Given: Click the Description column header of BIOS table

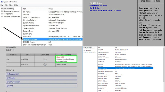Looking at the screenshot, I should (66, 55).
